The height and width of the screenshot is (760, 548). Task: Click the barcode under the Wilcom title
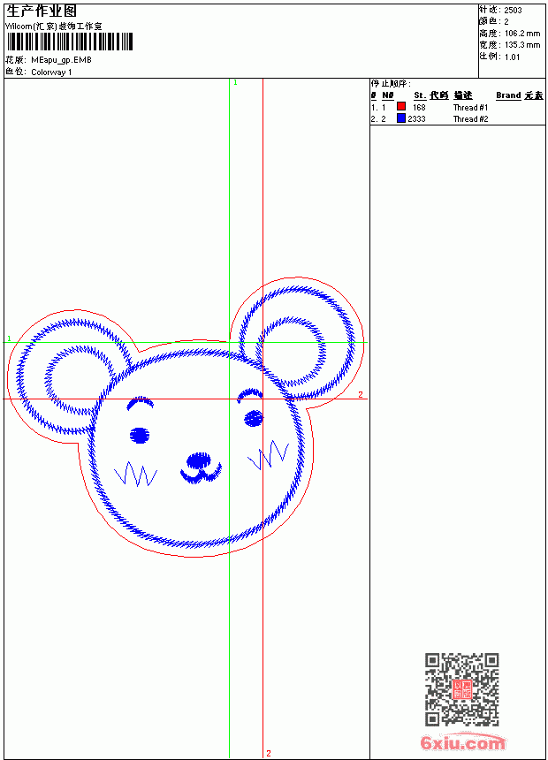click(x=69, y=42)
